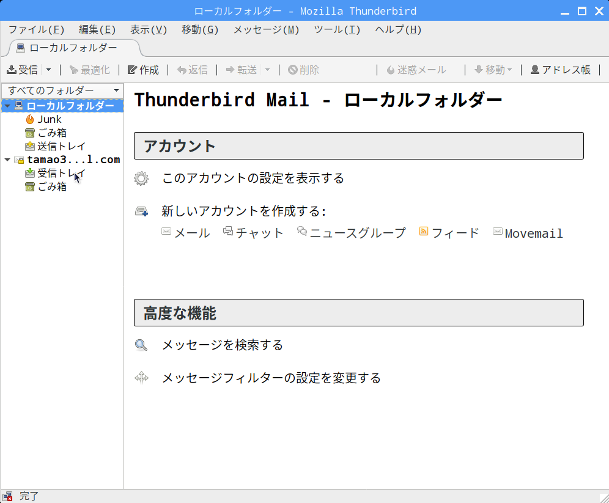Open the ツール(T) menu
The width and height of the screenshot is (609, 503).
pyautogui.click(x=337, y=30)
